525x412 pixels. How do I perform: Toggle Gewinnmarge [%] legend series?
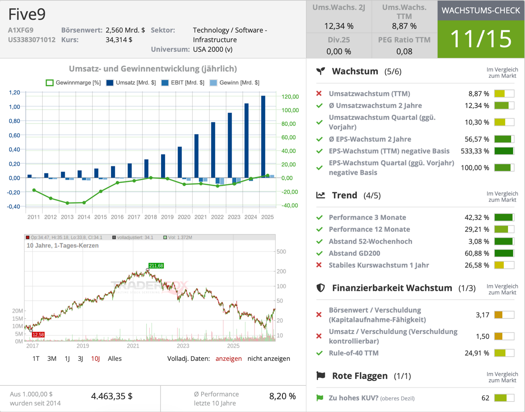[73, 83]
